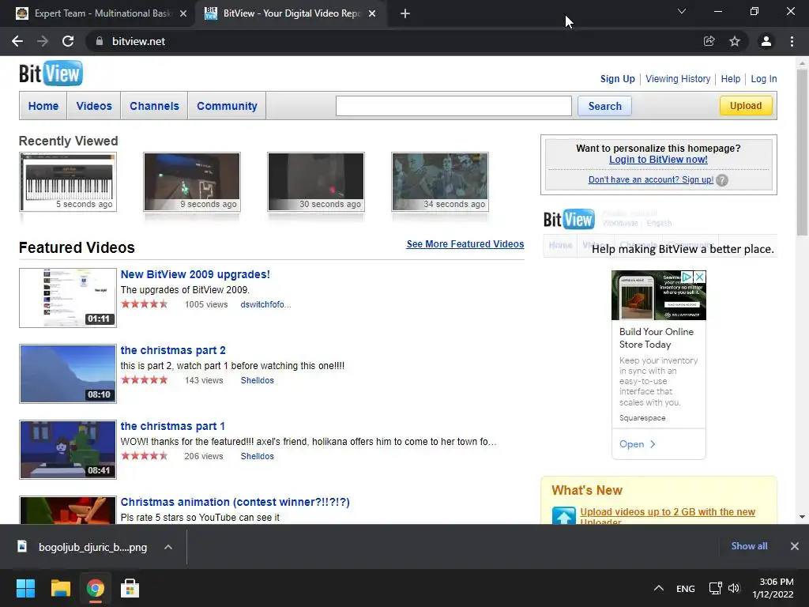
Task: Click the 08:10 video thumbnail
Action: 68,374
